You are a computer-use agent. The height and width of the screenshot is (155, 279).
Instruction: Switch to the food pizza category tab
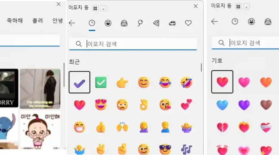click(x=156, y=23)
